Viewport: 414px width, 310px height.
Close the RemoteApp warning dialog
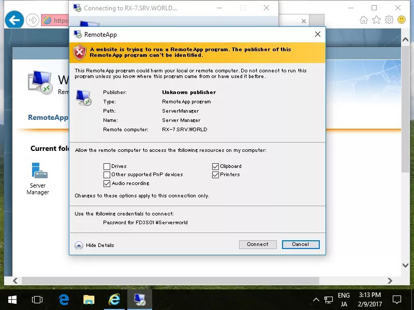point(318,34)
